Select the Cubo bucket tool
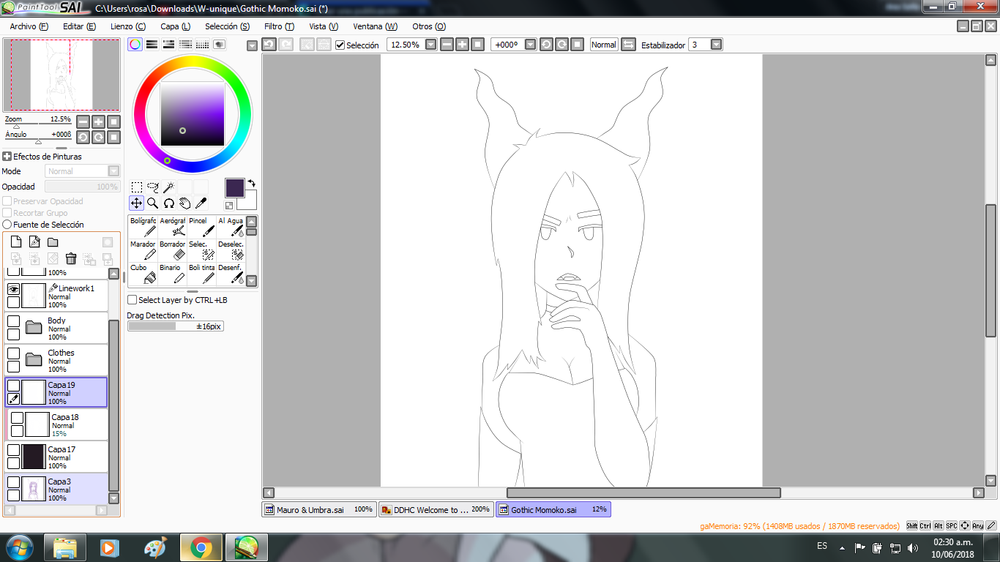 [143, 274]
